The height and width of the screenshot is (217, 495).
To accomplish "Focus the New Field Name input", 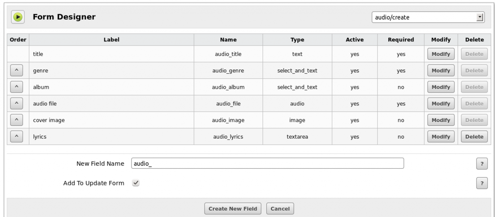I will click(268, 164).
